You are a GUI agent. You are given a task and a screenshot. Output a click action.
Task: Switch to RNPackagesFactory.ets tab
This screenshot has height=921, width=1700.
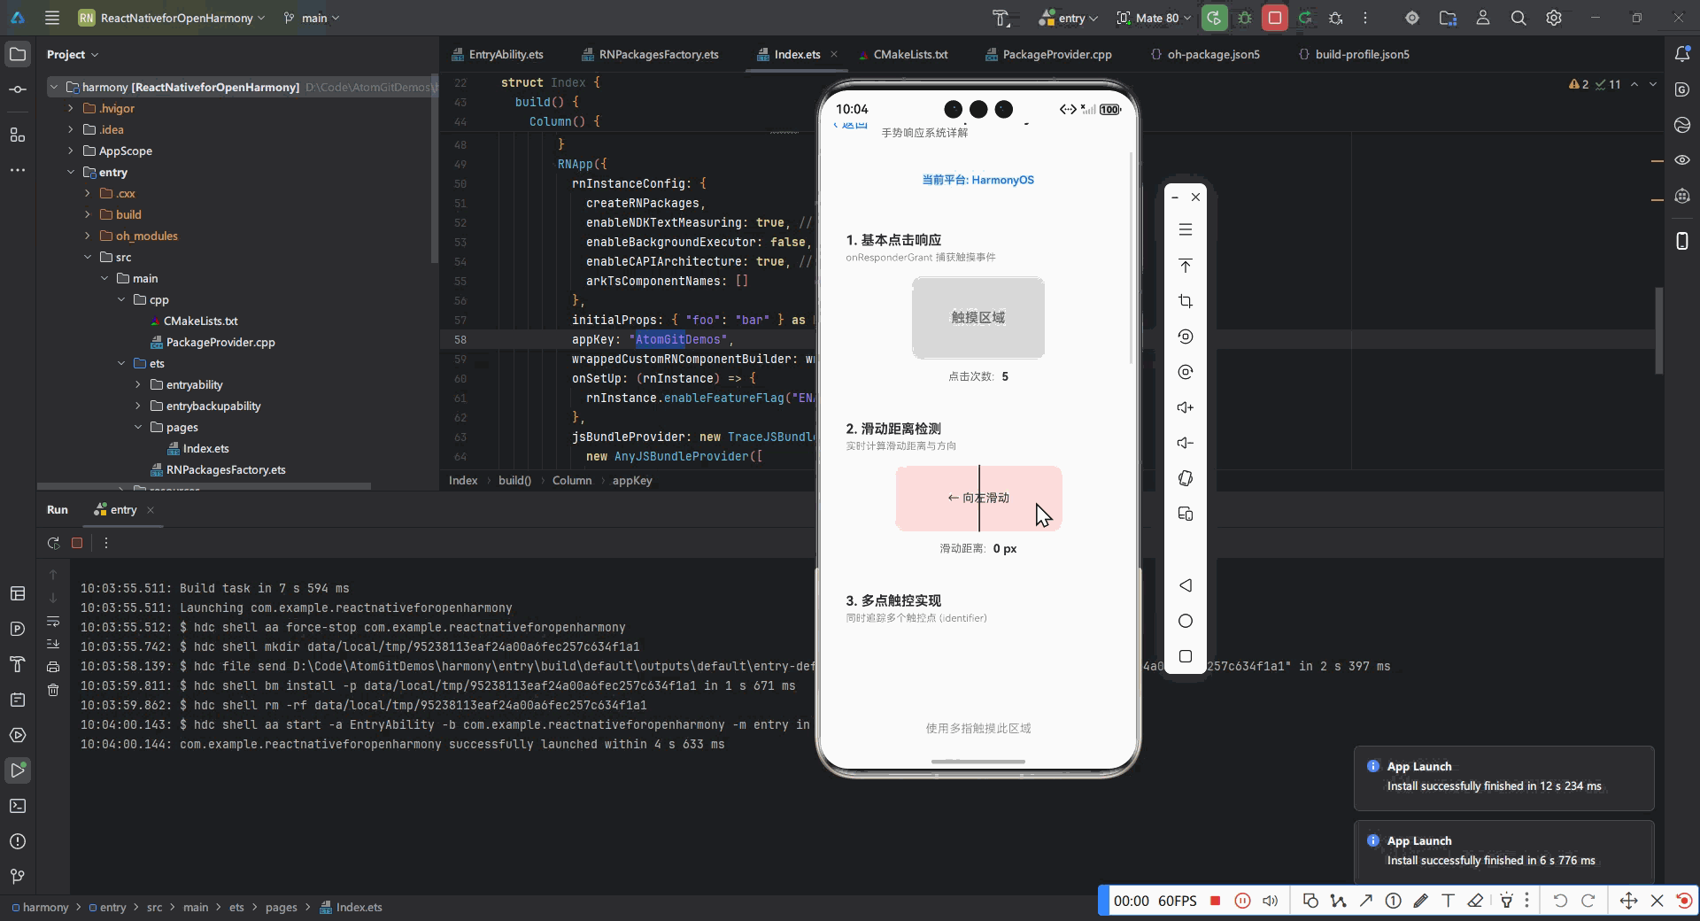(x=651, y=54)
